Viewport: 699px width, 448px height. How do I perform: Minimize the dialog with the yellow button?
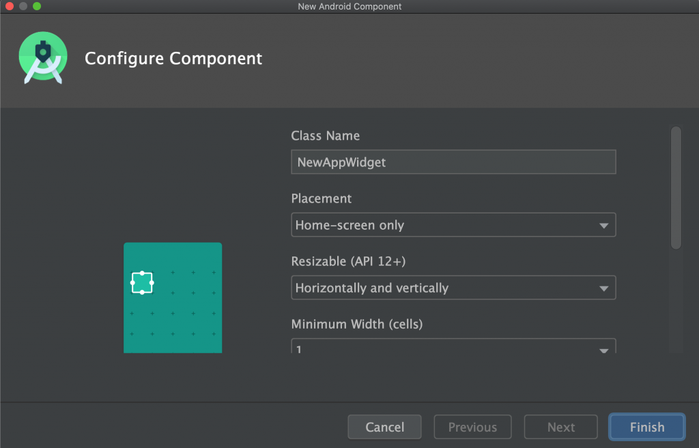coord(23,6)
